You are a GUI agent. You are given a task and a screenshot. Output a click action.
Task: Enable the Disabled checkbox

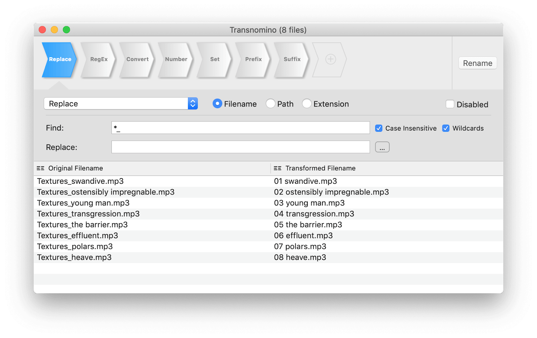click(x=450, y=104)
